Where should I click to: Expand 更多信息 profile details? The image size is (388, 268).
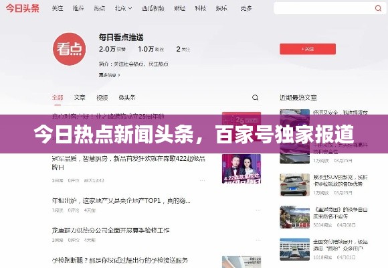pos(109,75)
